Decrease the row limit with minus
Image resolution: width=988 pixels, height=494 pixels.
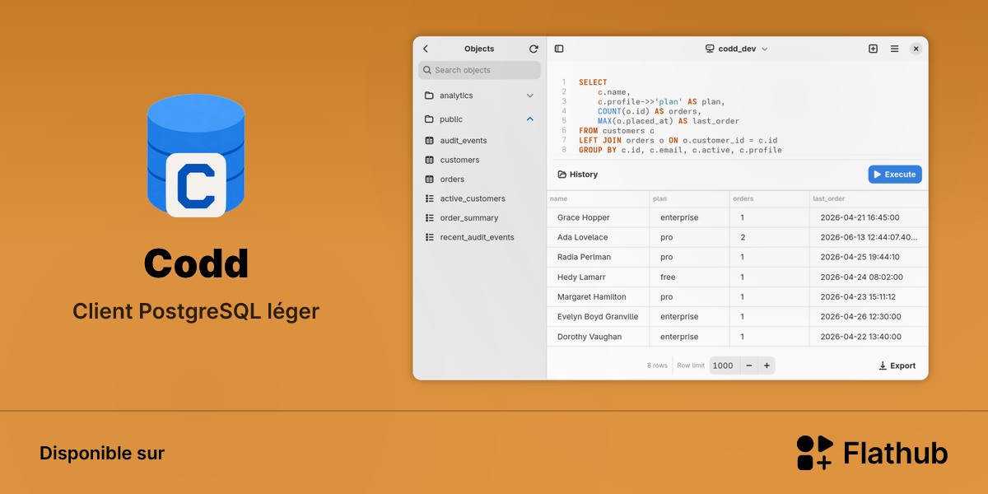pyautogui.click(x=748, y=366)
